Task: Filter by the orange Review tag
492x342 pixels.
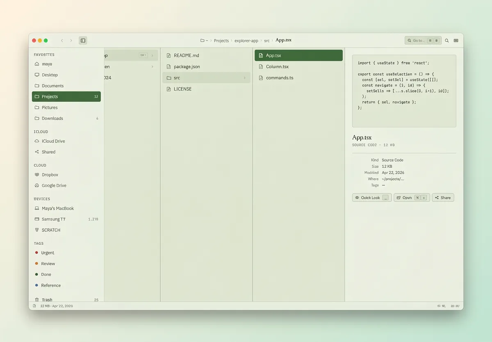Action: click(66, 264)
